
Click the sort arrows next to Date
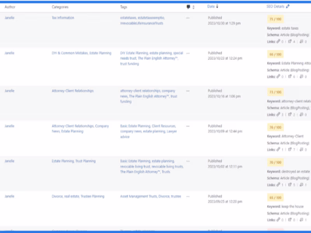217,6
